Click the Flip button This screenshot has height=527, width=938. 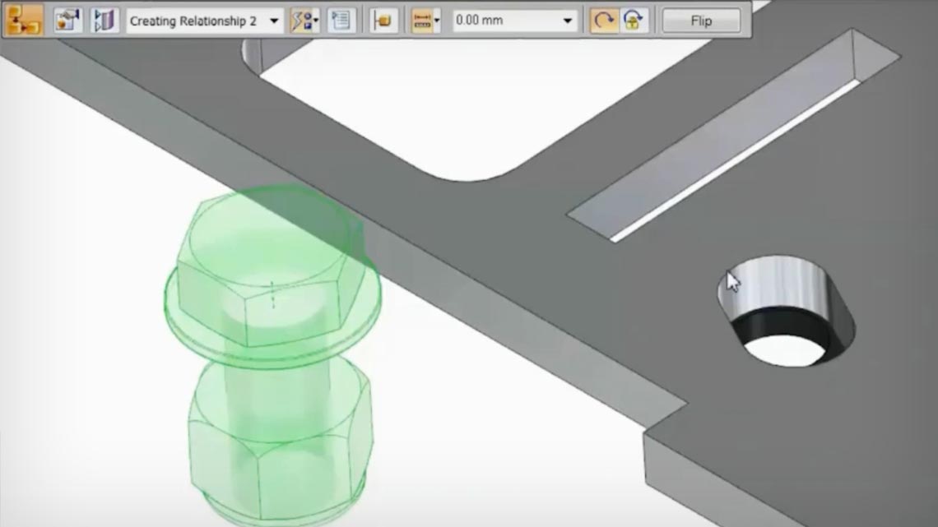(700, 21)
